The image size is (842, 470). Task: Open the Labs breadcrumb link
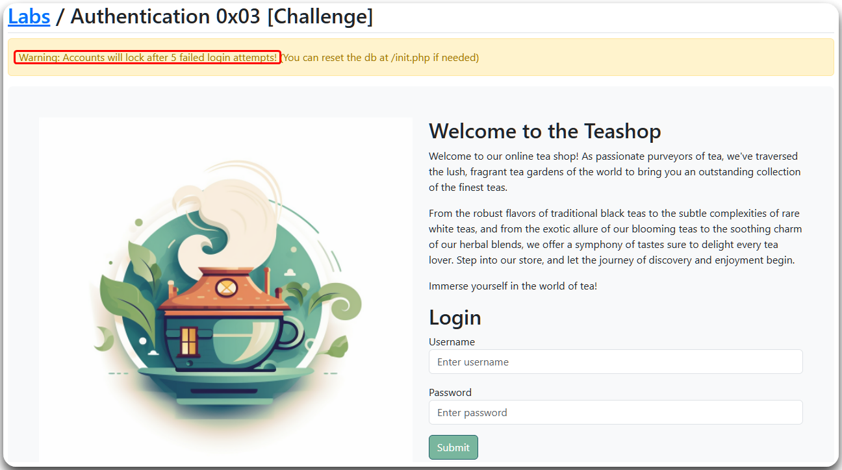29,16
